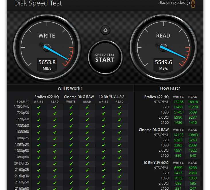This screenshot has height=190, width=210.
Task: Click 1080p25 10 Bit YUV read checkmark
Action: click(120, 139)
